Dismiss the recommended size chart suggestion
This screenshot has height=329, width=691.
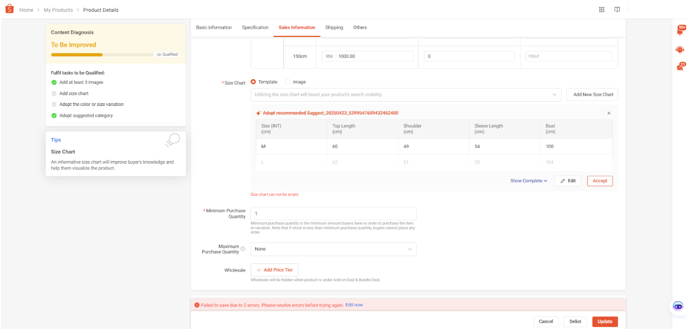(609, 113)
